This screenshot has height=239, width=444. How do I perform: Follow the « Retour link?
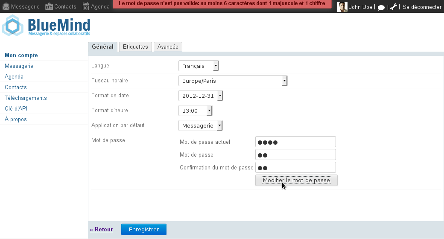(101, 230)
